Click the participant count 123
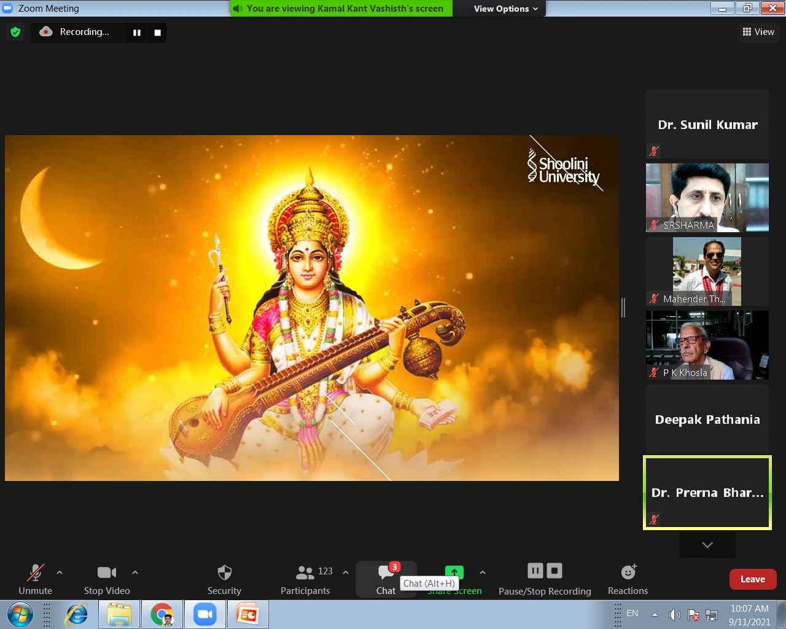The image size is (786, 629). click(x=325, y=571)
